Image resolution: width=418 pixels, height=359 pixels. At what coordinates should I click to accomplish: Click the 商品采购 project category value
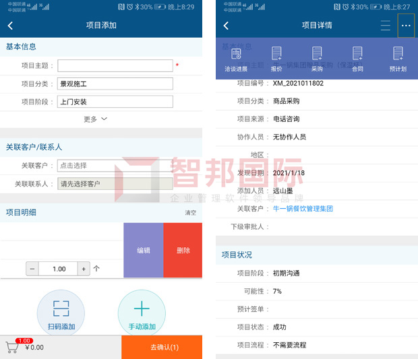point(287,101)
